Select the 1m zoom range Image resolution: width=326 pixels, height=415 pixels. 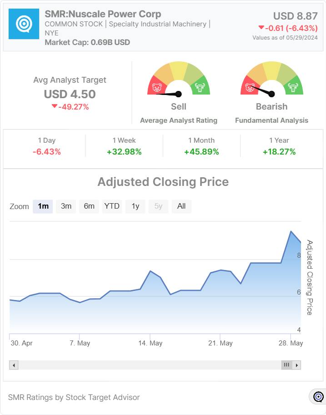[x=43, y=206]
